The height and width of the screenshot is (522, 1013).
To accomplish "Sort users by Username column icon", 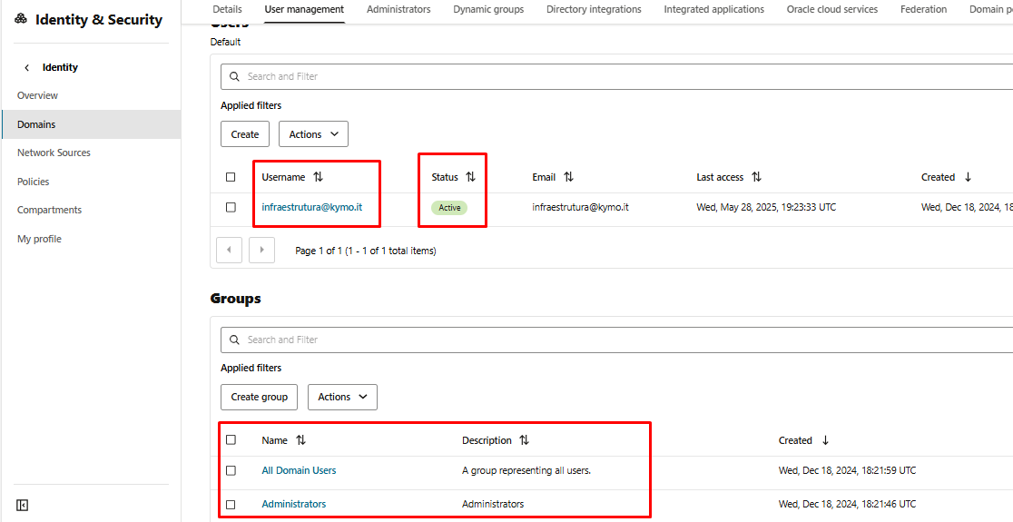I will pyautogui.click(x=318, y=177).
